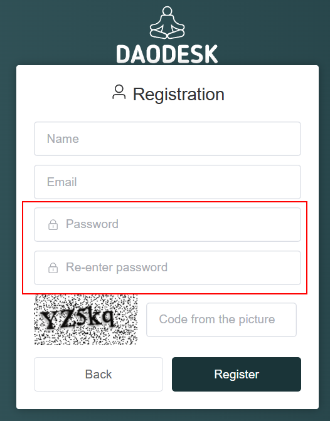Select the Registration heading text
Screen dimensions: 330x421
point(179,94)
